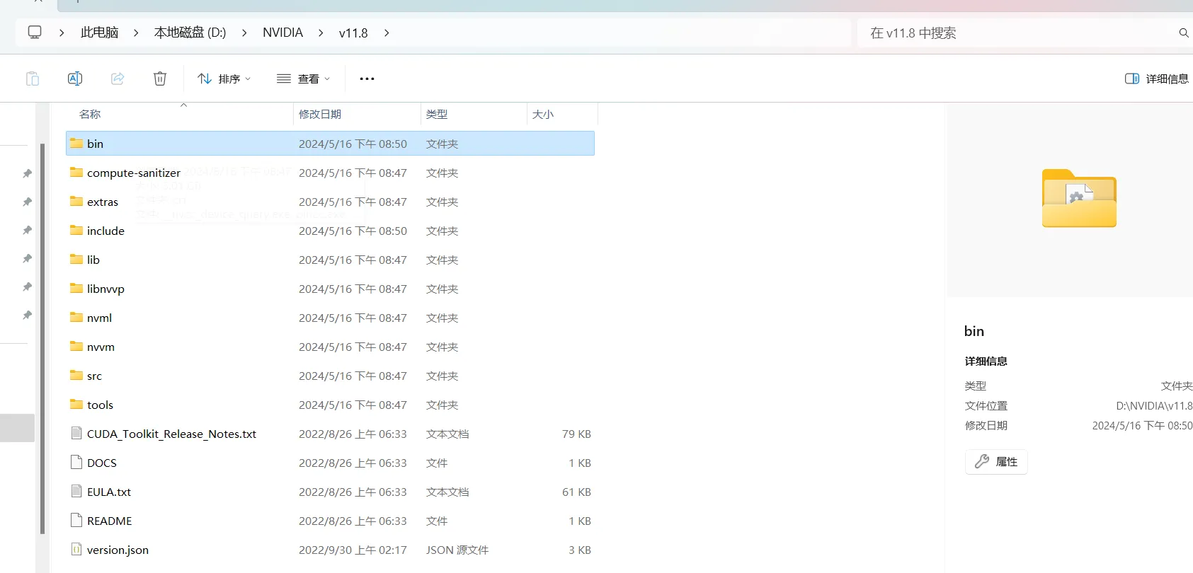The width and height of the screenshot is (1193, 573).
Task: Select the compute-sanitizer folder icon
Action: pos(76,172)
